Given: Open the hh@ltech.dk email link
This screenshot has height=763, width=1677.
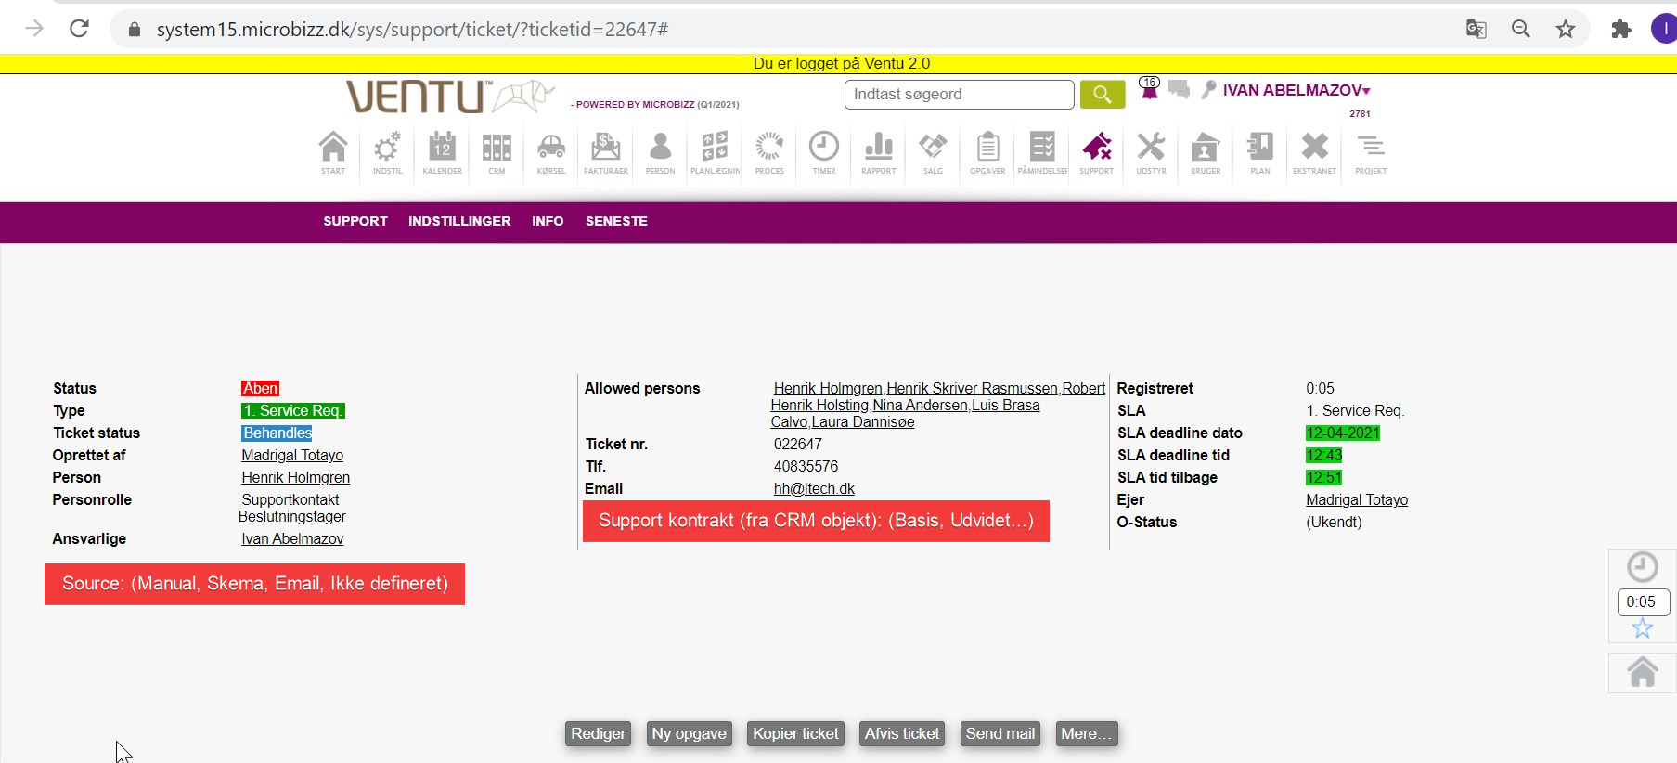Looking at the screenshot, I should 814,488.
